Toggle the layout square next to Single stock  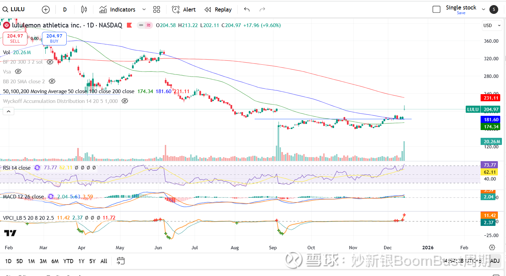[437, 9]
